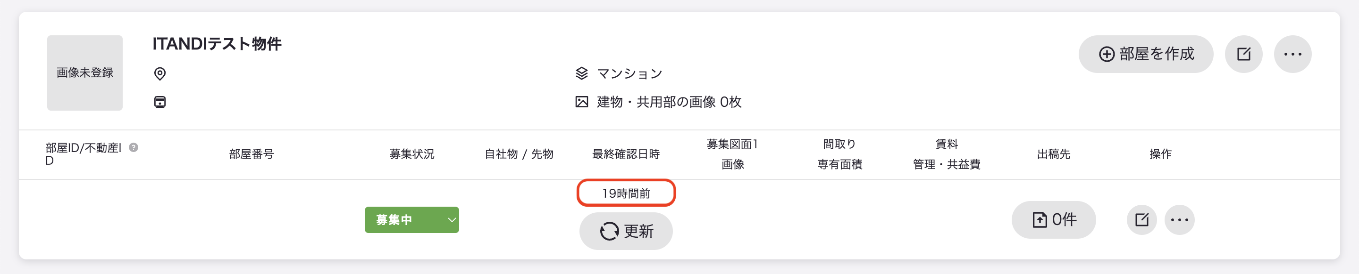The width and height of the screenshot is (1359, 274).
Task: Click the building images picture icon
Action: pos(581,102)
